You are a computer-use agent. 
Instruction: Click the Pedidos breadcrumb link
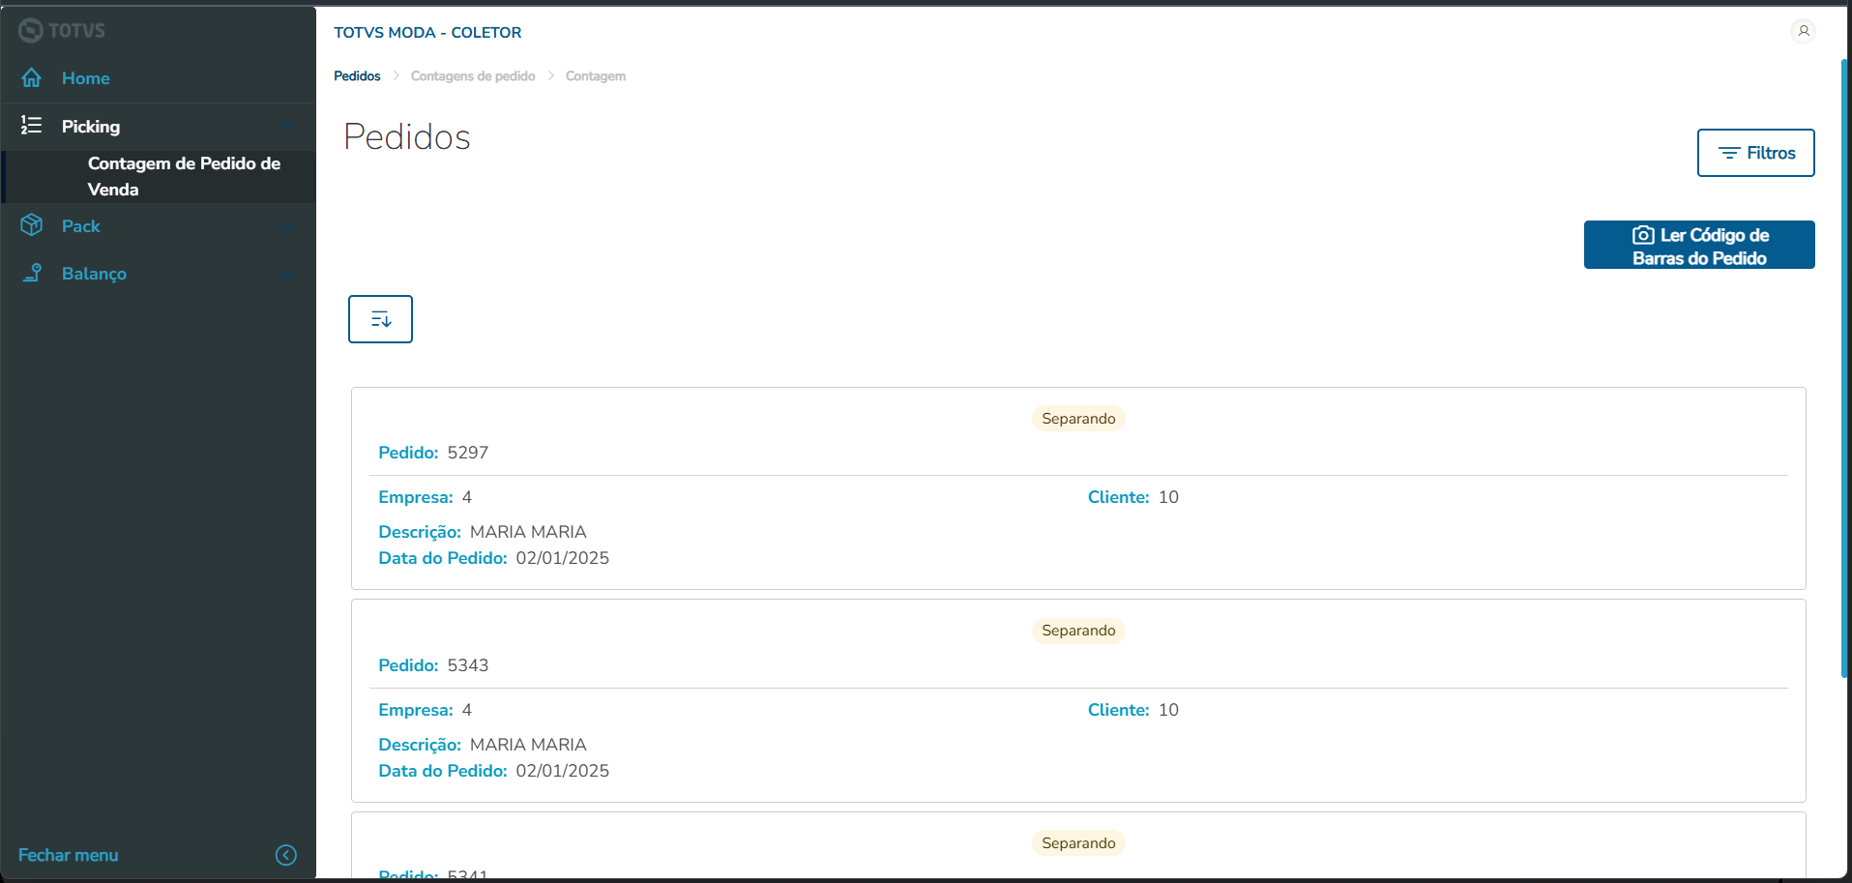pos(357,76)
